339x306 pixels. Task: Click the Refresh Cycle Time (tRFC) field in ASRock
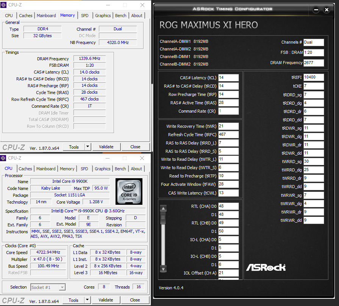pos(228,134)
